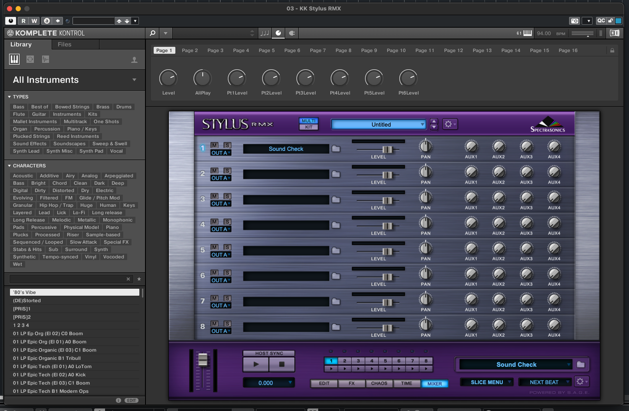Open the Stylus TIME page
This screenshot has height=411, width=629.
[x=406, y=384]
